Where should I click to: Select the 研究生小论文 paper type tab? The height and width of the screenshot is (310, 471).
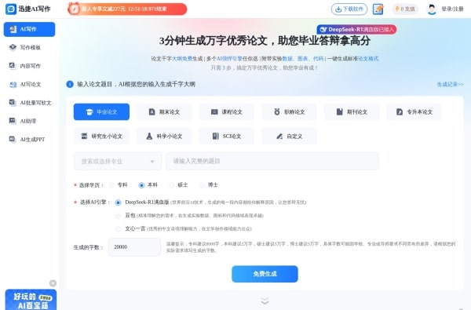pos(101,136)
